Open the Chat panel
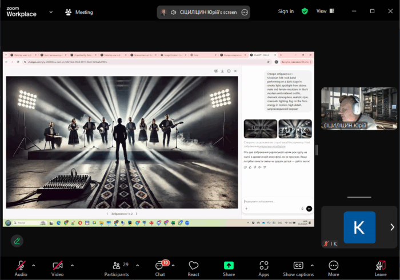This screenshot has height=280, width=400. pos(159,266)
